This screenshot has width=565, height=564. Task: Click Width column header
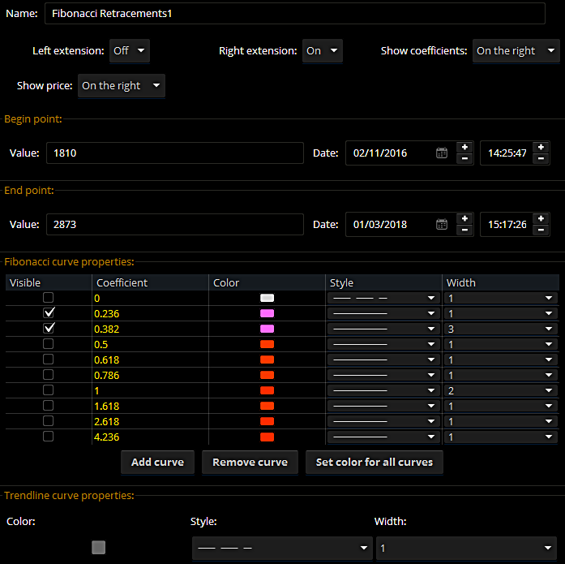pyautogui.click(x=501, y=282)
